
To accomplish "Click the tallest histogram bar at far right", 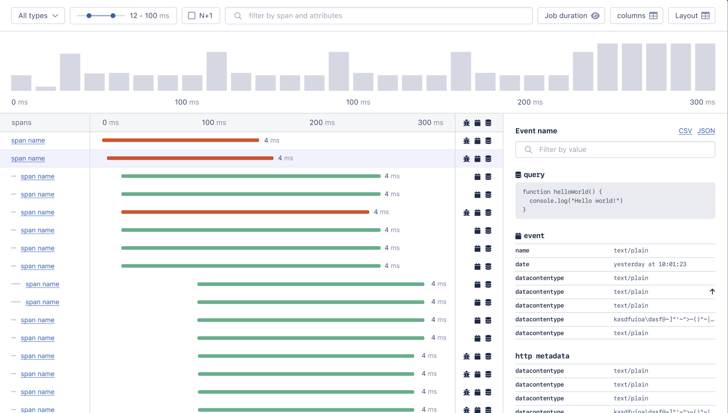I will click(705, 67).
